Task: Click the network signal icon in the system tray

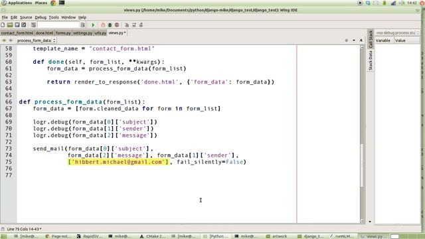Action: (393, 3)
